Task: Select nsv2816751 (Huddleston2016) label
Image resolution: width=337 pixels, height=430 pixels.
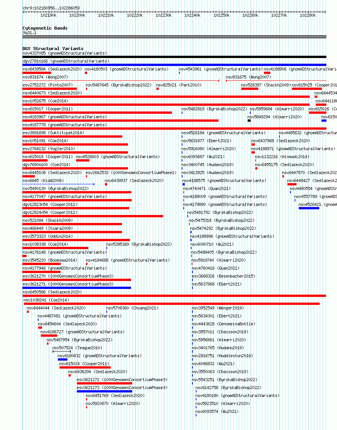Action: point(222,355)
